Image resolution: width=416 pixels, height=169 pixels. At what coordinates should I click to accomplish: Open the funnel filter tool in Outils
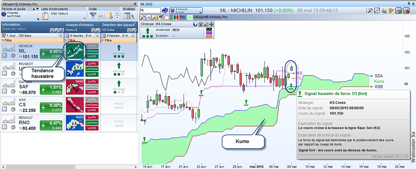[x=93, y=15]
